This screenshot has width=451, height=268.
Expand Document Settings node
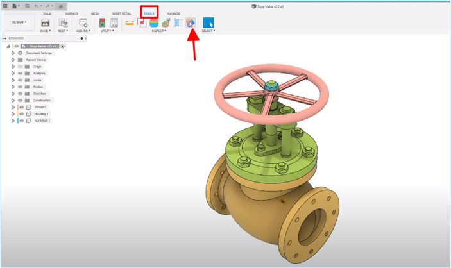coord(13,53)
